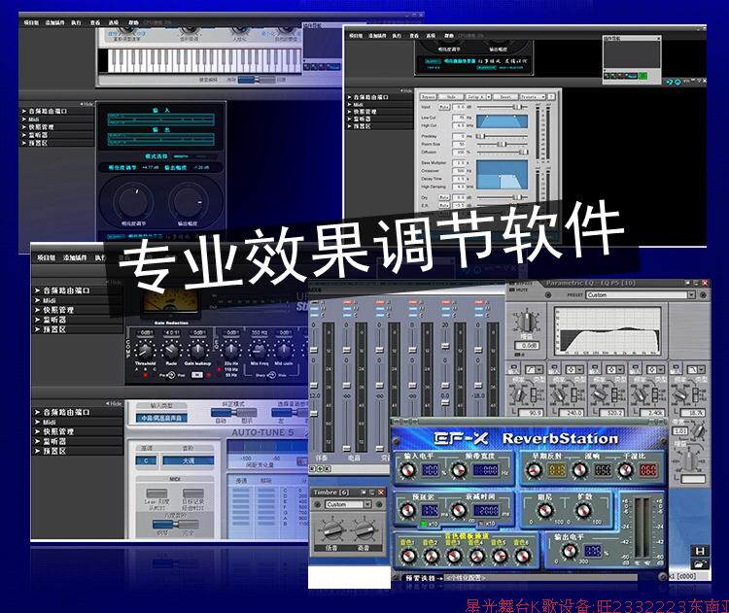
Task: Click the 混响 knob in ReverbStation
Action: (579, 470)
